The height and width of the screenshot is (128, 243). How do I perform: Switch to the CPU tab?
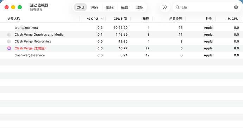[x=80, y=7]
